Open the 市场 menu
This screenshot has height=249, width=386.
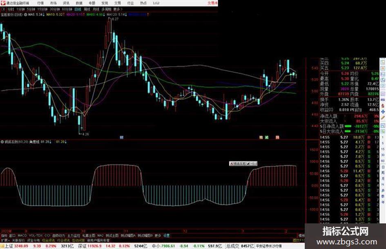tap(53, 3)
